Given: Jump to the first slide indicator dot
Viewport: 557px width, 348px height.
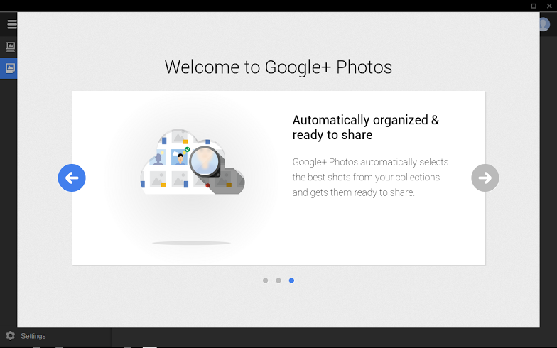Looking at the screenshot, I should click(x=265, y=281).
